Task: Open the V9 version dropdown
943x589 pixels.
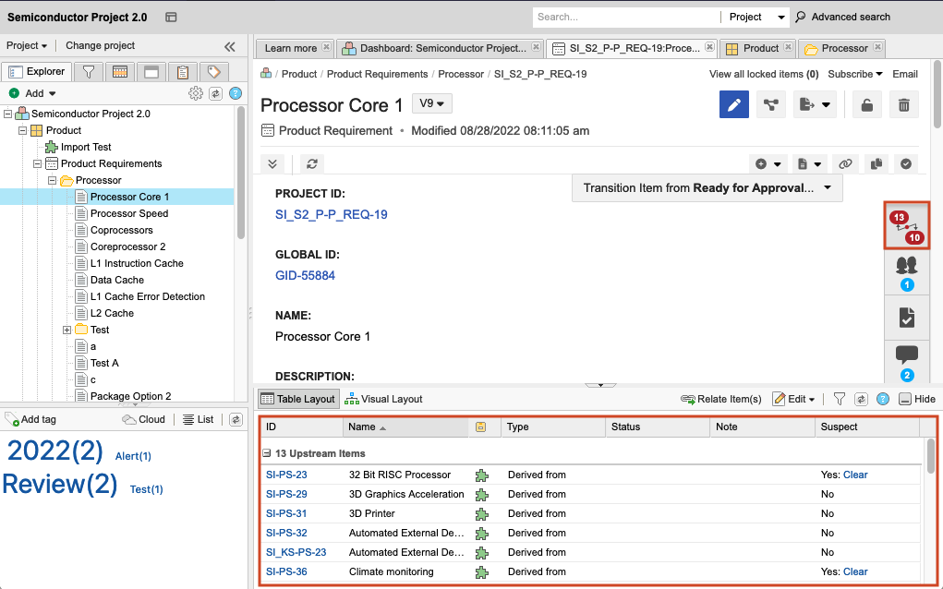Action: pos(431,103)
